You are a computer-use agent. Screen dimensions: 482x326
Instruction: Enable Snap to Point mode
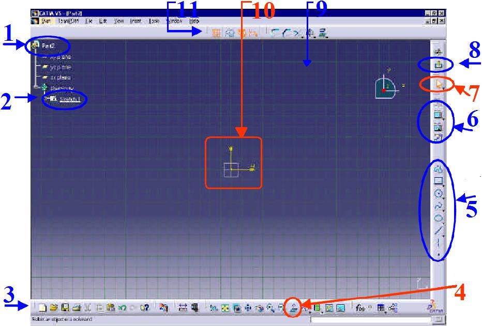point(229,31)
